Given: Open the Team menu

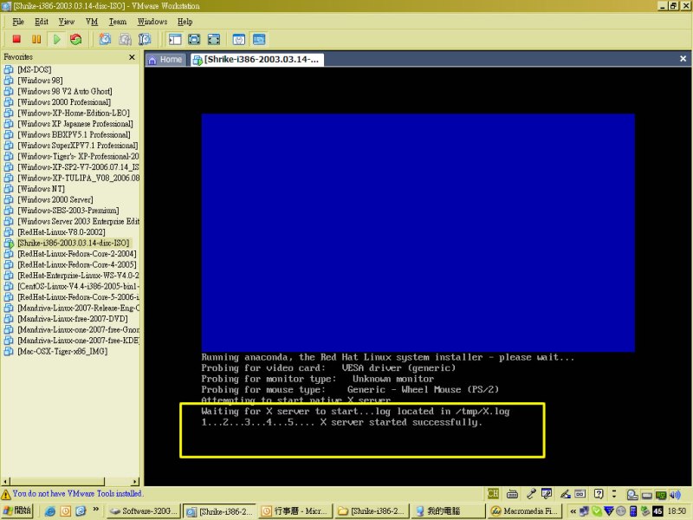Looking at the screenshot, I should 118,22.
